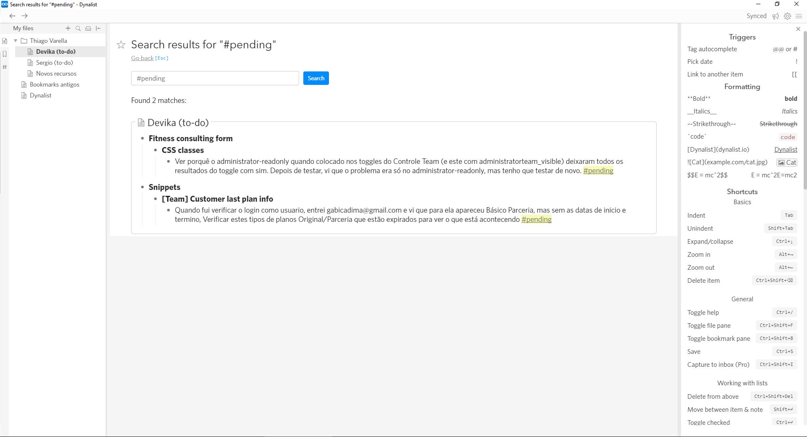
Task: Open the hamburger main menu
Action: (x=799, y=16)
